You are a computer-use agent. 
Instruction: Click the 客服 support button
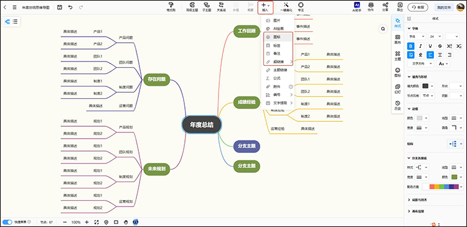[x=418, y=7]
